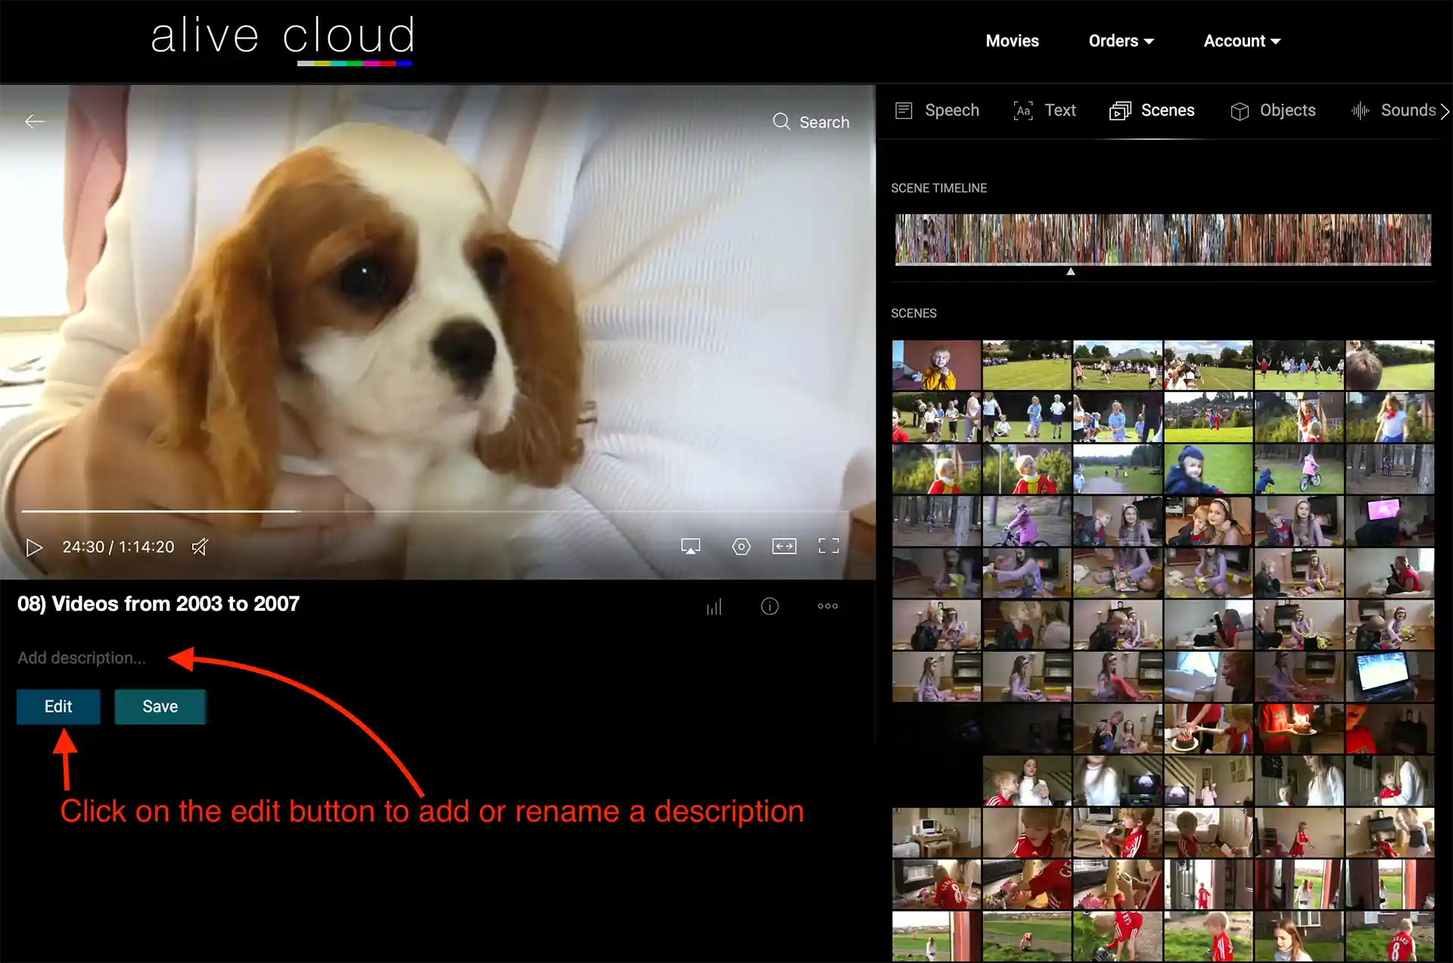Image resolution: width=1453 pixels, height=963 pixels.
Task: Switch to the Objects tab
Action: [x=1273, y=111]
